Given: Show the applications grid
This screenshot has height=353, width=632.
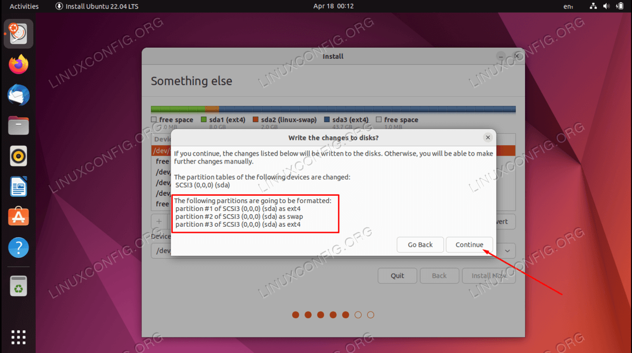Looking at the screenshot, I should point(18,337).
